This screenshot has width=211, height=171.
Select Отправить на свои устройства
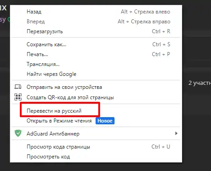(96, 87)
